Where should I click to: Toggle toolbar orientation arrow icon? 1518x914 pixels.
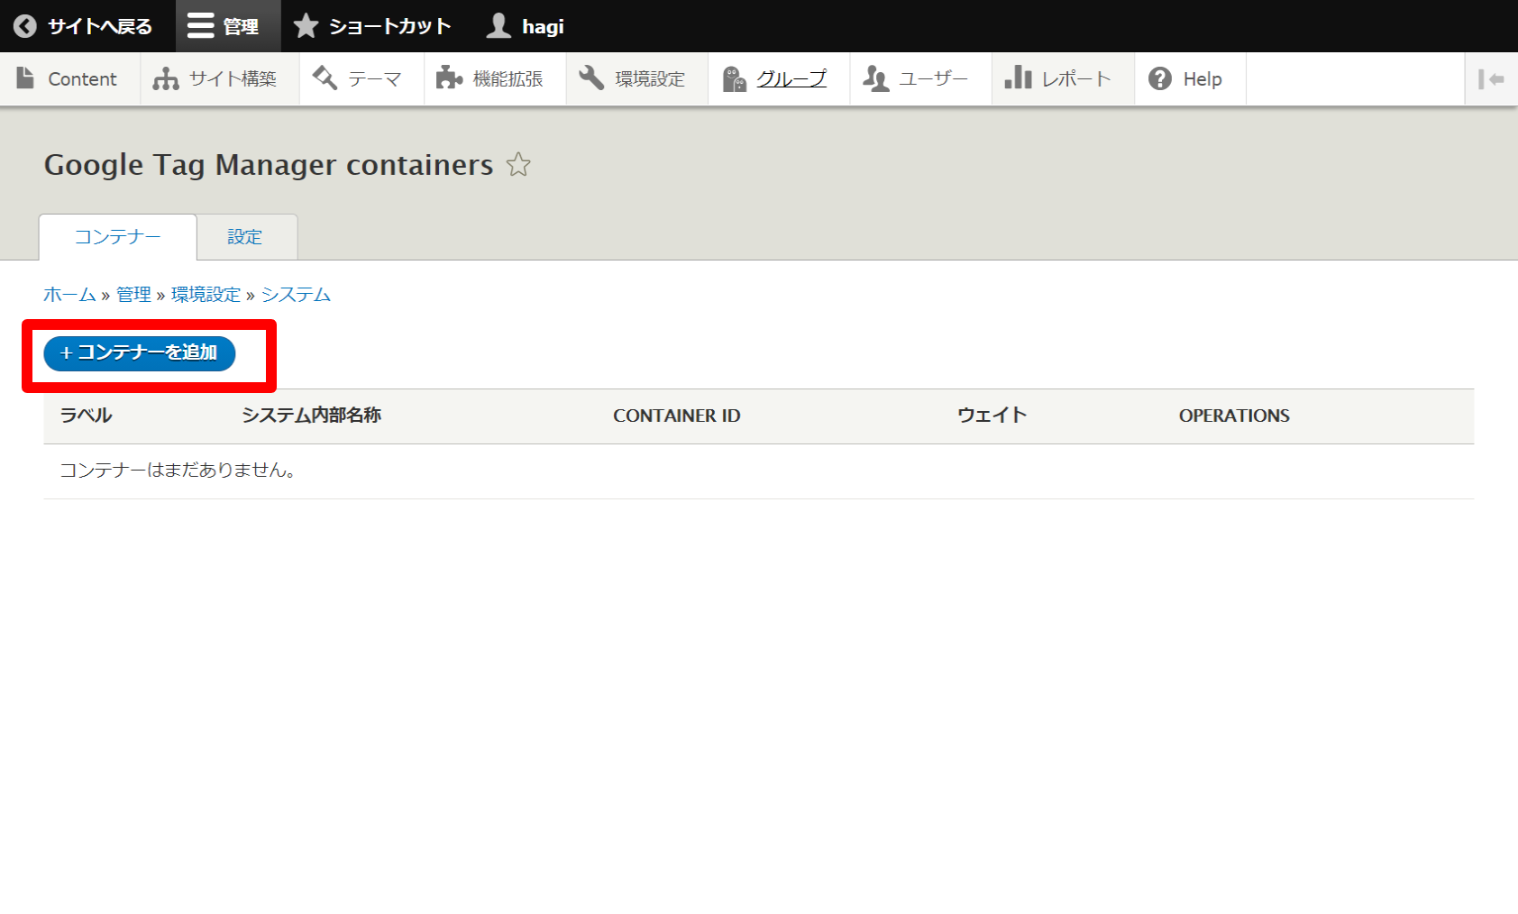(1491, 79)
